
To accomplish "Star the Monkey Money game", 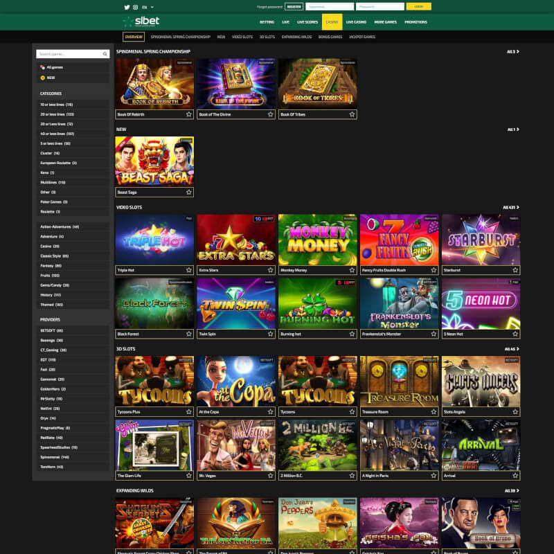I will 352,270.
